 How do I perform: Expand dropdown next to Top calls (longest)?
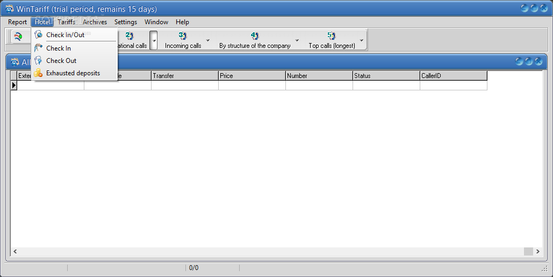(x=362, y=40)
